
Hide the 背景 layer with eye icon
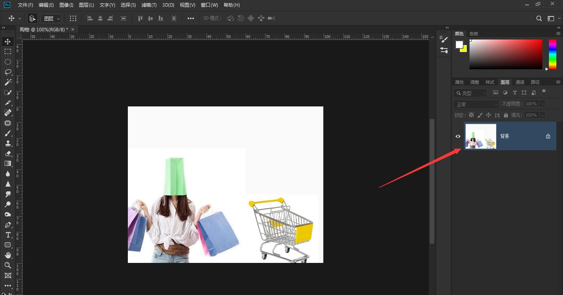coord(458,136)
